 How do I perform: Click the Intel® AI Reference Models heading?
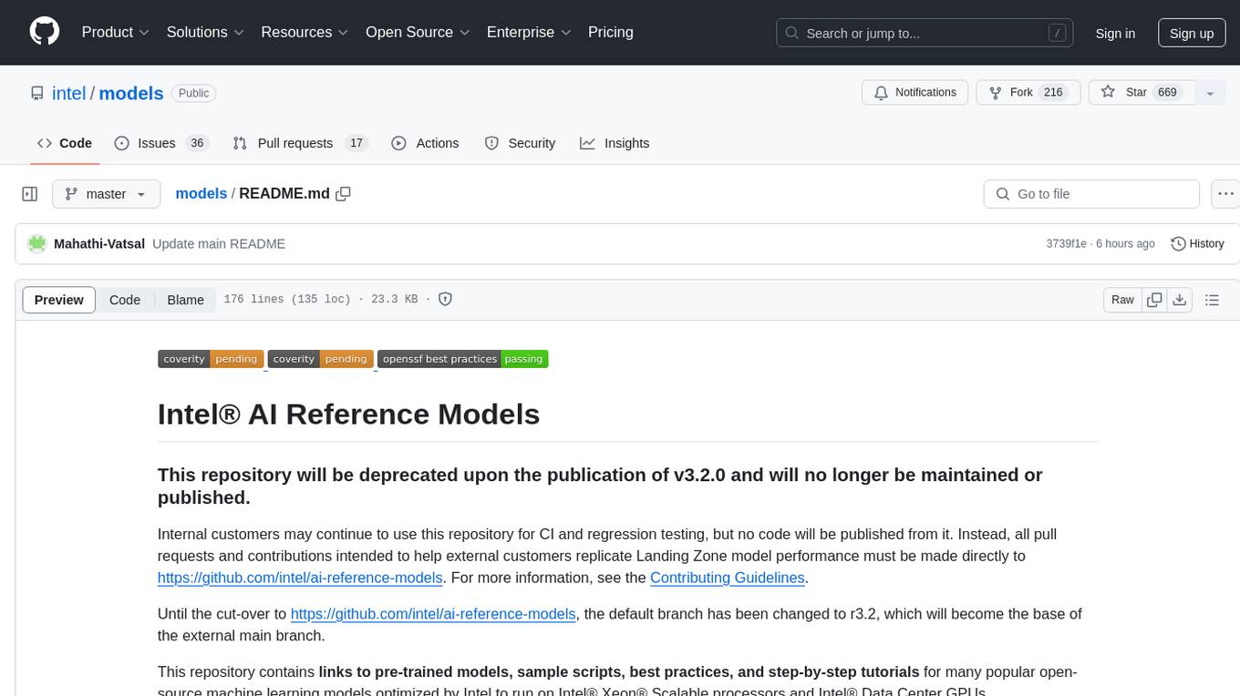tap(349, 414)
